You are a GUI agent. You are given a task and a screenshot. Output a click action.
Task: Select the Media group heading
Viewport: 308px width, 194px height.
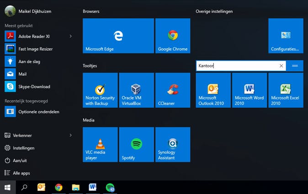[89, 120]
